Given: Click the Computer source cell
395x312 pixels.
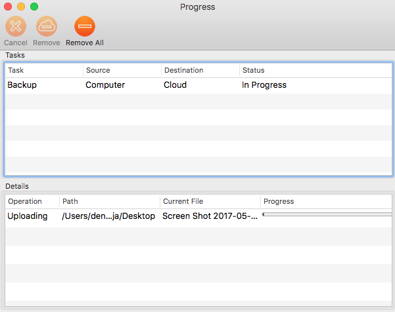Looking at the screenshot, I should coord(105,85).
